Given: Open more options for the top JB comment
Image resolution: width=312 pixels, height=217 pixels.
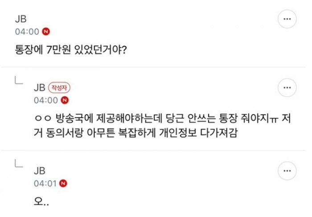Looking at the screenshot, I should click(x=287, y=19).
